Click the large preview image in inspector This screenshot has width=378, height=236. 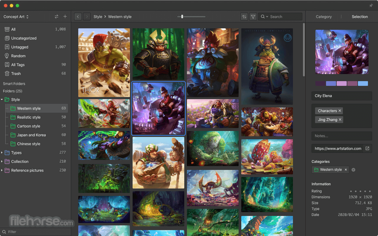(342, 52)
